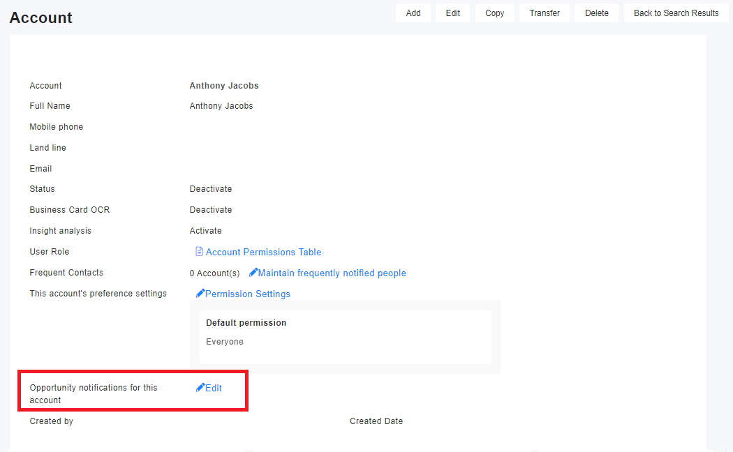Click the Default permission box heading
The height and width of the screenshot is (452, 733).
(x=246, y=323)
